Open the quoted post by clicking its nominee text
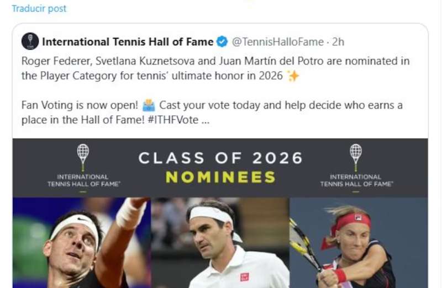 coord(215,68)
